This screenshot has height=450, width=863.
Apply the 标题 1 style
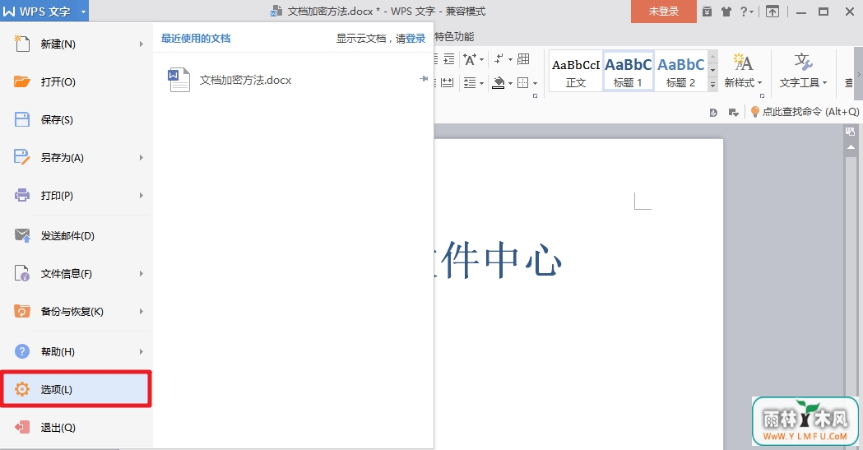point(628,71)
